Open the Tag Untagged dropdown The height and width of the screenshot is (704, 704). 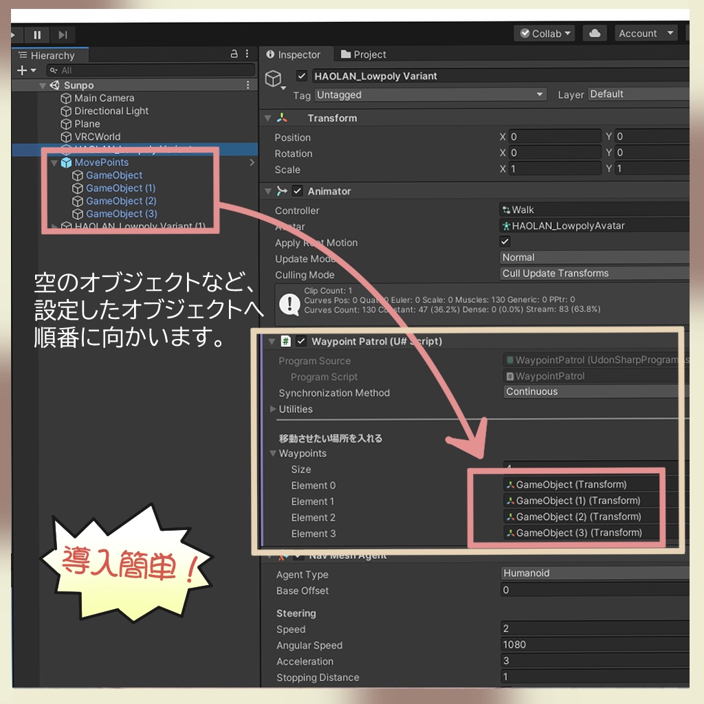tap(430, 95)
